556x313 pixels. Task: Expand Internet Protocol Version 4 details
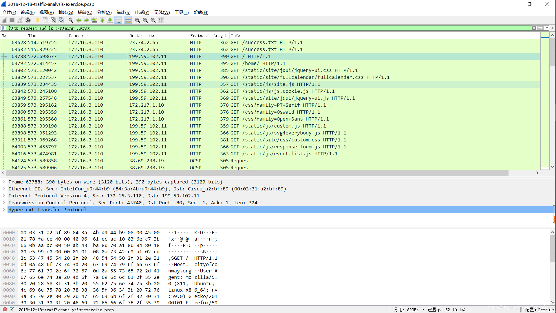point(4,196)
